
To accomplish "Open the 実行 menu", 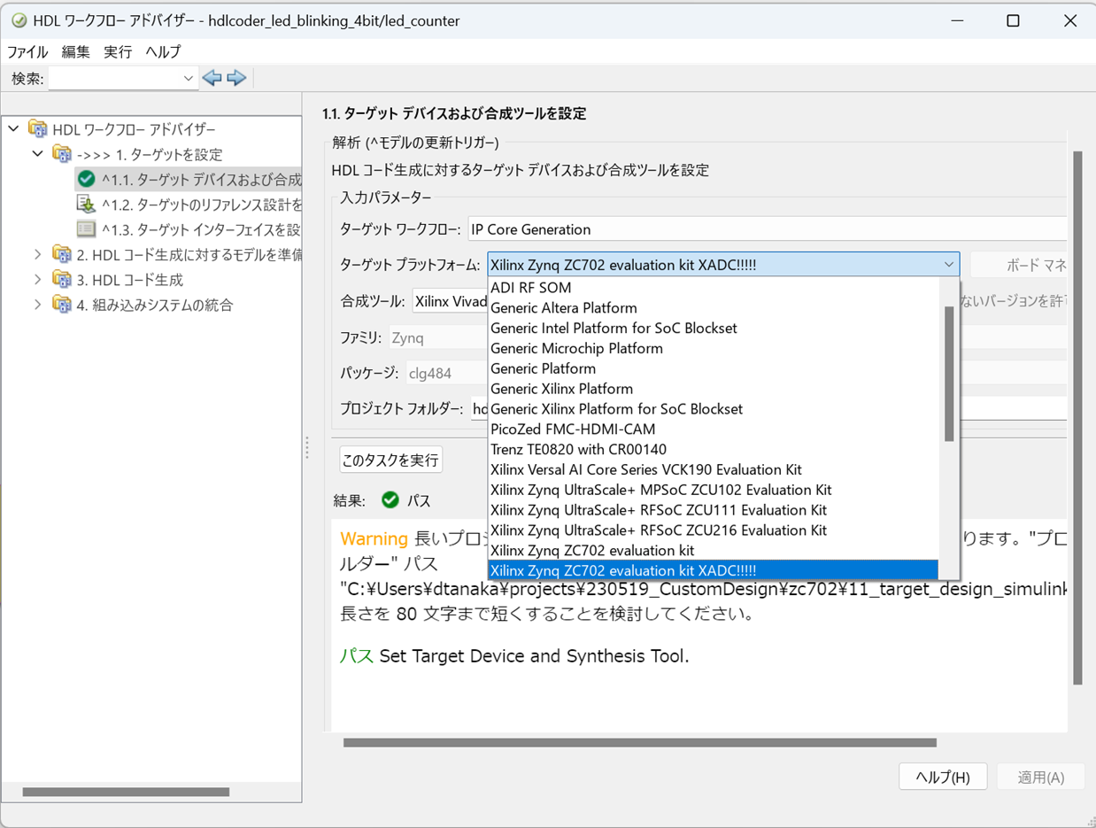I will [118, 51].
